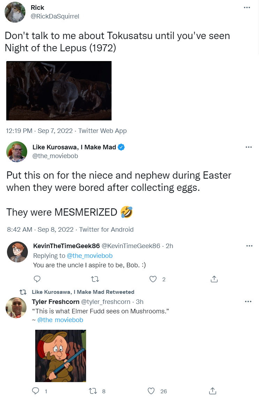This screenshot has width=259, height=402.
Task: Open the Night of the Lepus rabbit image
Action: (59, 91)
